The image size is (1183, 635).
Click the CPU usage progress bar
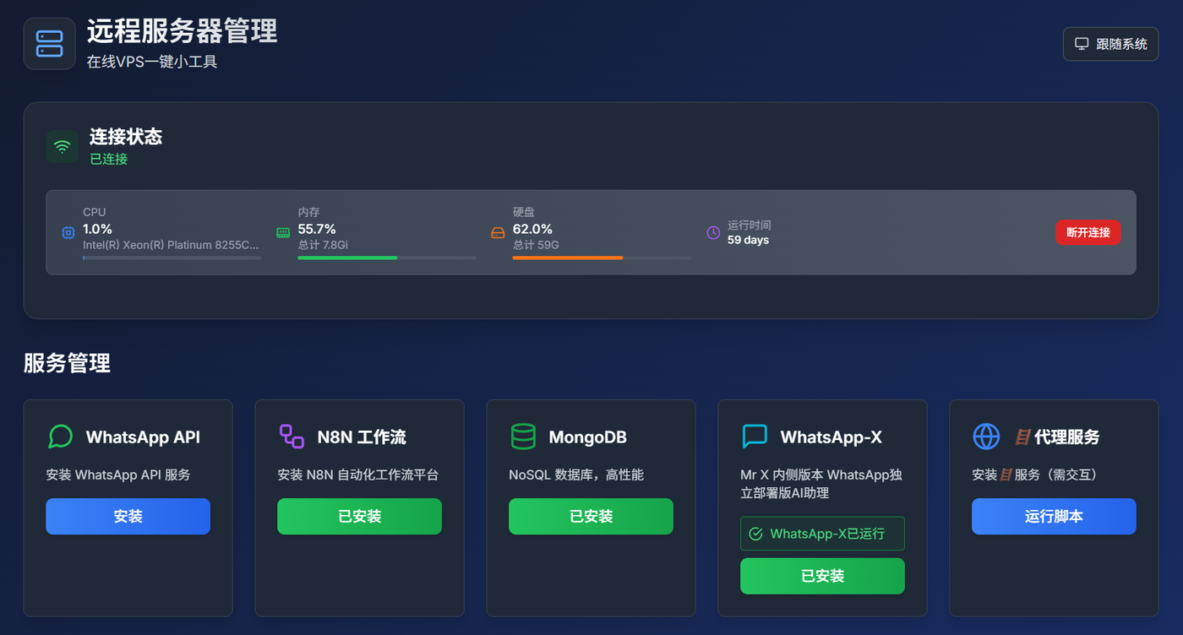point(172,258)
